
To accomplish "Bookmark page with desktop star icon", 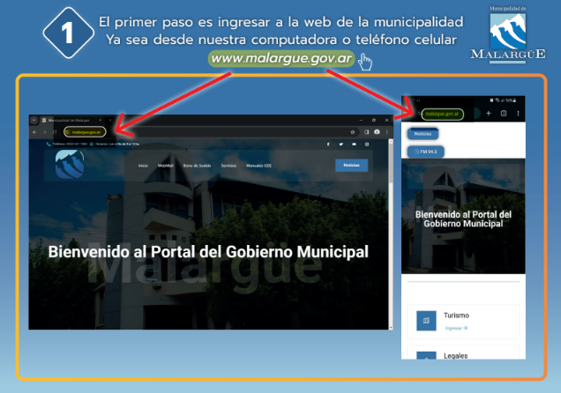I will click(x=353, y=132).
